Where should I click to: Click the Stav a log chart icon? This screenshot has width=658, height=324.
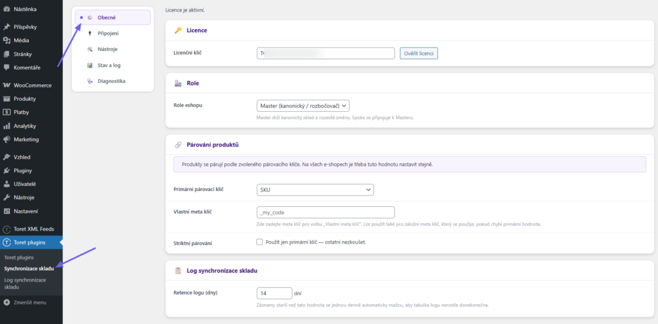(x=89, y=65)
